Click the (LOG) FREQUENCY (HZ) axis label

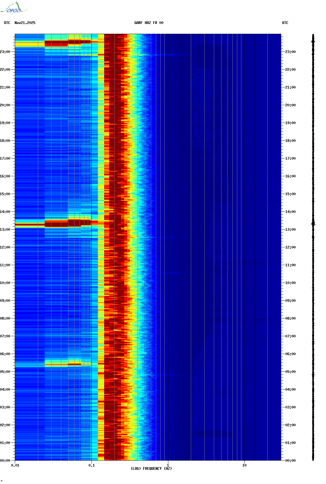151,469
